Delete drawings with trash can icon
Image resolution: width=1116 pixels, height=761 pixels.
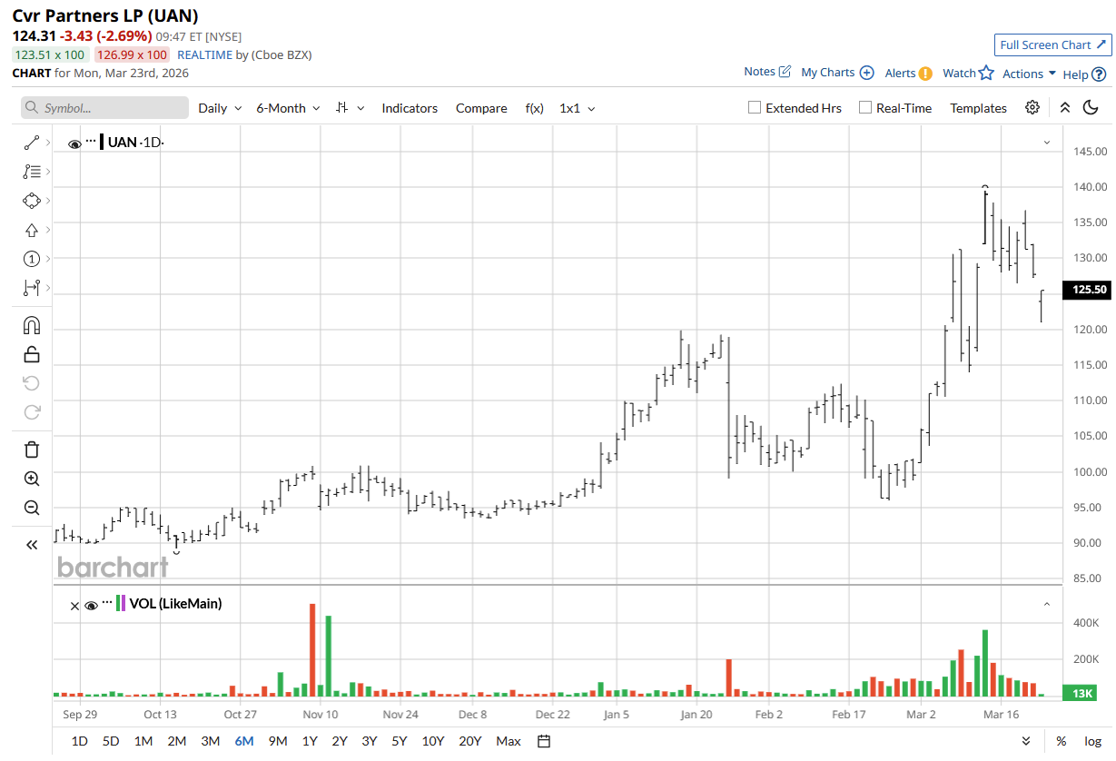tap(32, 449)
